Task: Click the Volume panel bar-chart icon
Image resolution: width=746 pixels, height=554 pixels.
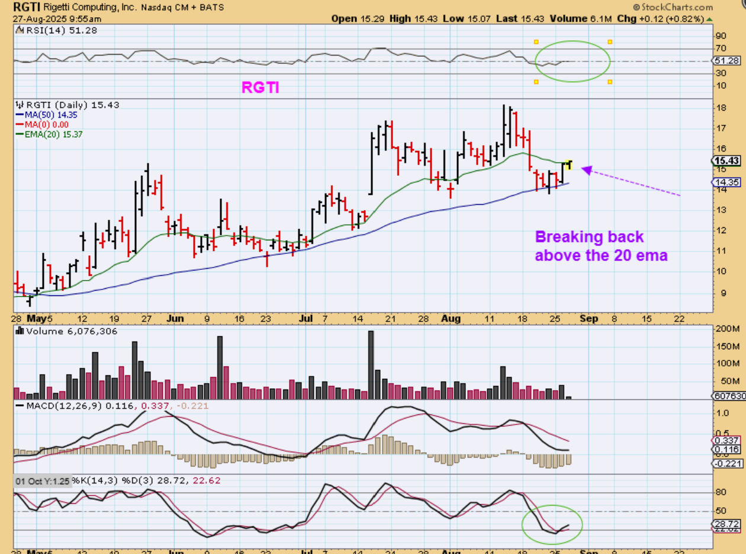Action: [x=18, y=331]
